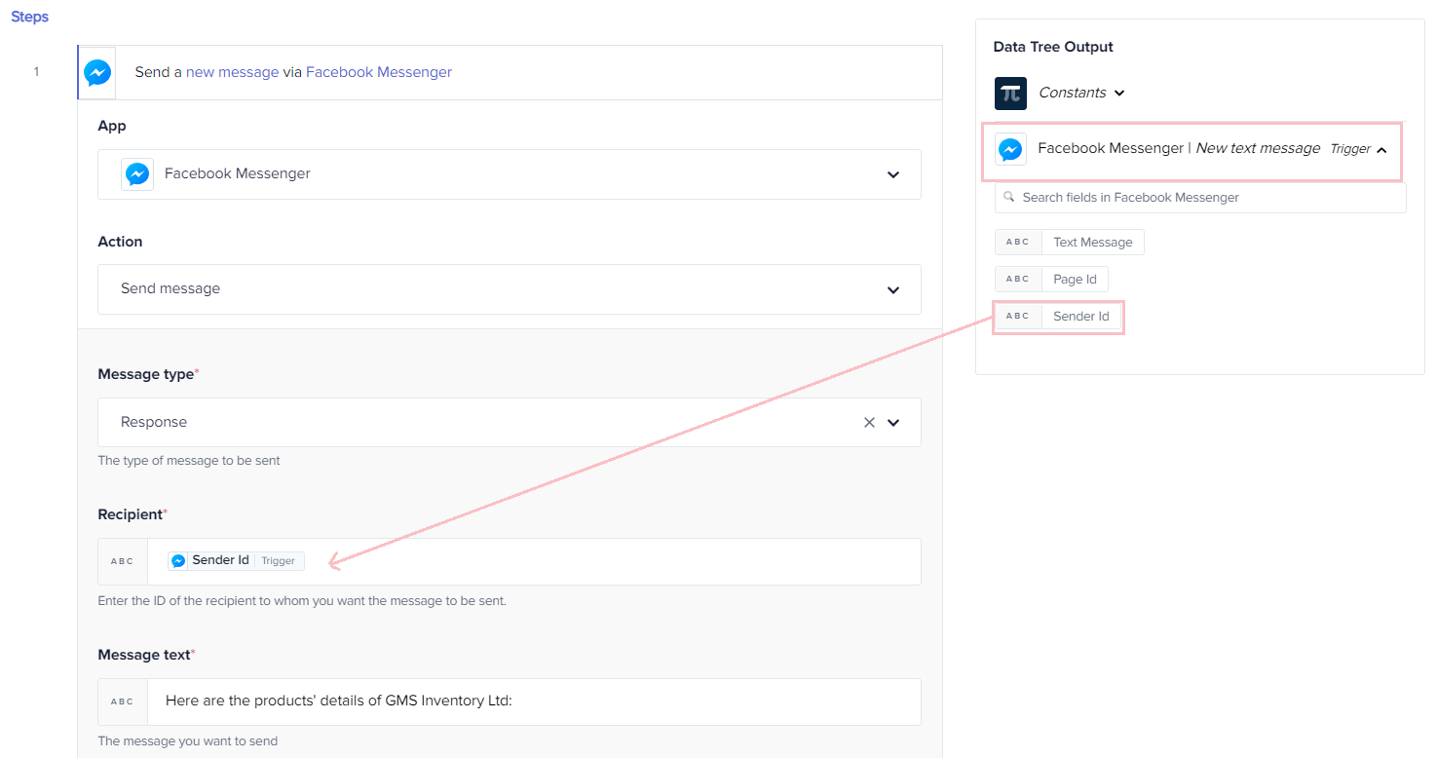Screen dimensions: 1437x758
Task: Click the 'Action' section label
Action: tap(120, 242)
